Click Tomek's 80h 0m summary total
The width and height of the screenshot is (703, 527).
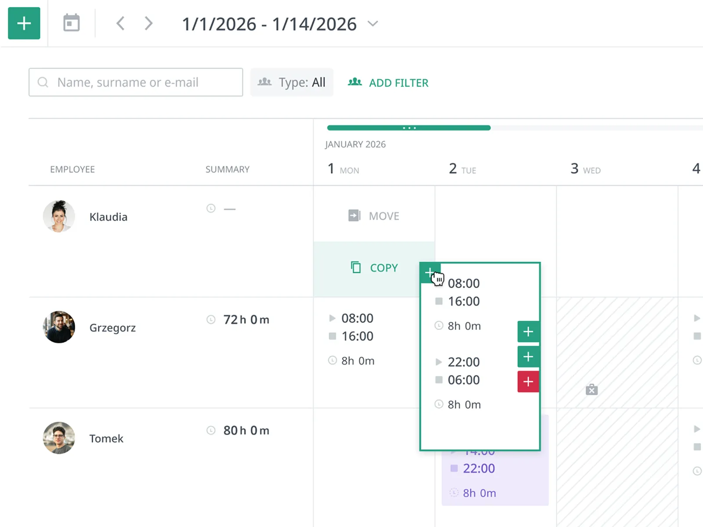click(x=246, y=430)
